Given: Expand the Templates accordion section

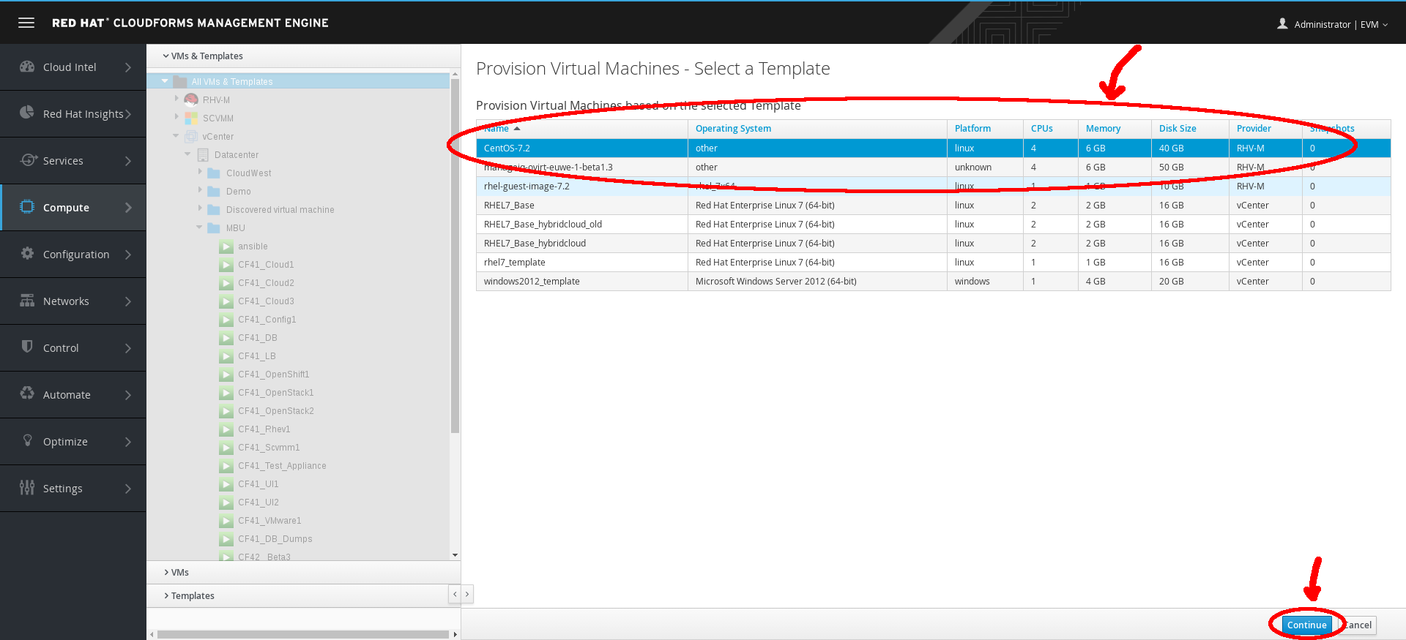Looking at the screenshot, I should coord(297,595).
